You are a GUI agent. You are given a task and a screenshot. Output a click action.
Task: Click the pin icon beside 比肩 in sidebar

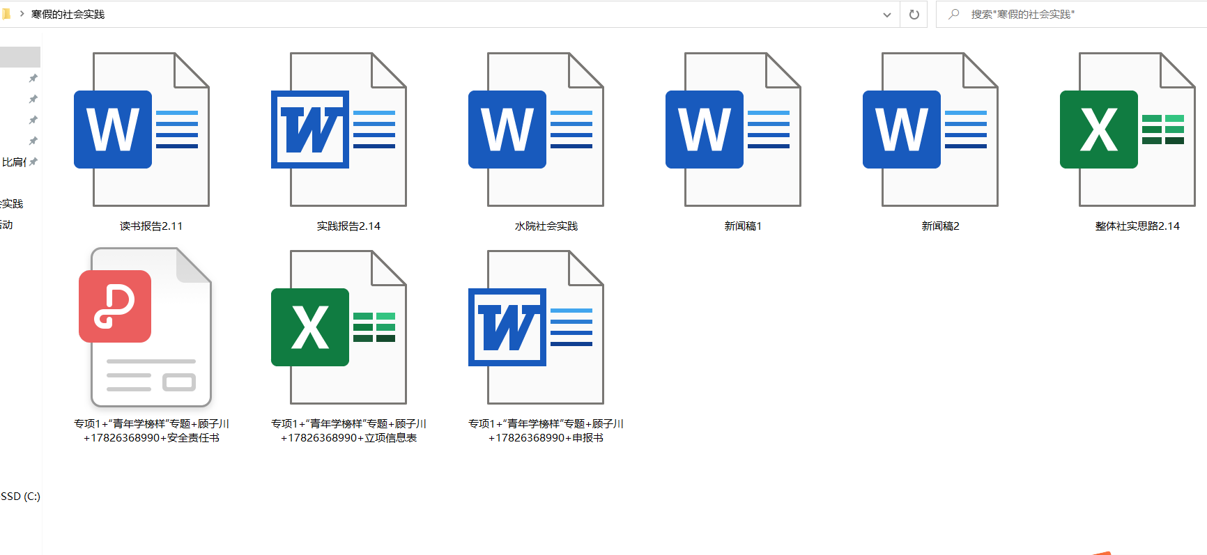pos(33,162)
